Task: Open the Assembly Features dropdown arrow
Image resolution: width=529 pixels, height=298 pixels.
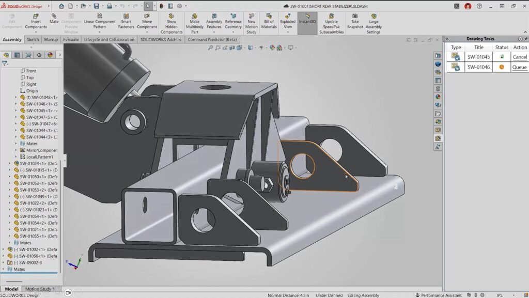Action: 214,33
